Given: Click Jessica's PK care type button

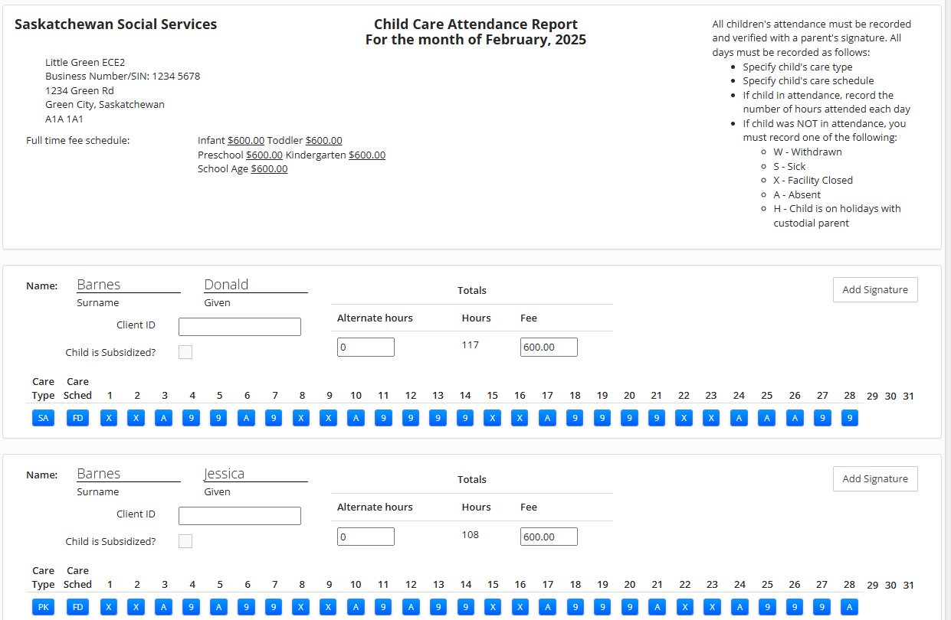Looking at the screenshot, I should tap(44, 607).
